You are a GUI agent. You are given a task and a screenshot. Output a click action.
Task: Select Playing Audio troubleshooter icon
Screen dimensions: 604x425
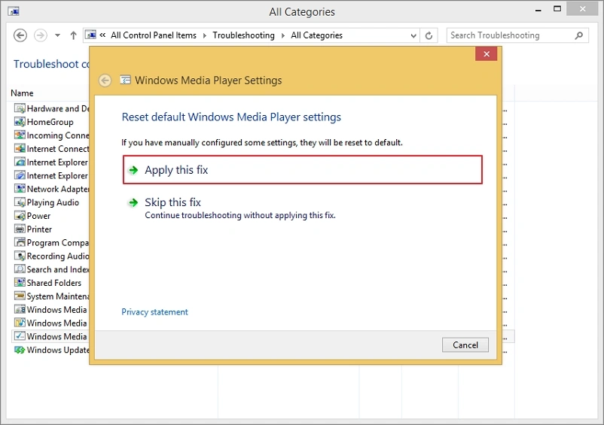(20, 202)
